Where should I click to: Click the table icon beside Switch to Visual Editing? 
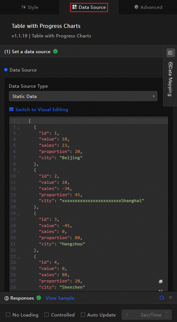click(x=11, y=109)
